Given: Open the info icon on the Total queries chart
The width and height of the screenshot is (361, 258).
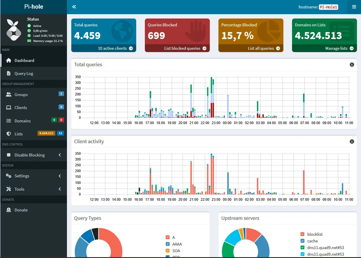Looking at the screenshot, I should [x=352, y=64].
